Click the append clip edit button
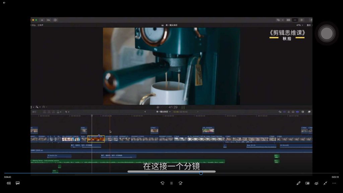The height and width of the screenshot is (193, 343). click(x=54, y=112)
